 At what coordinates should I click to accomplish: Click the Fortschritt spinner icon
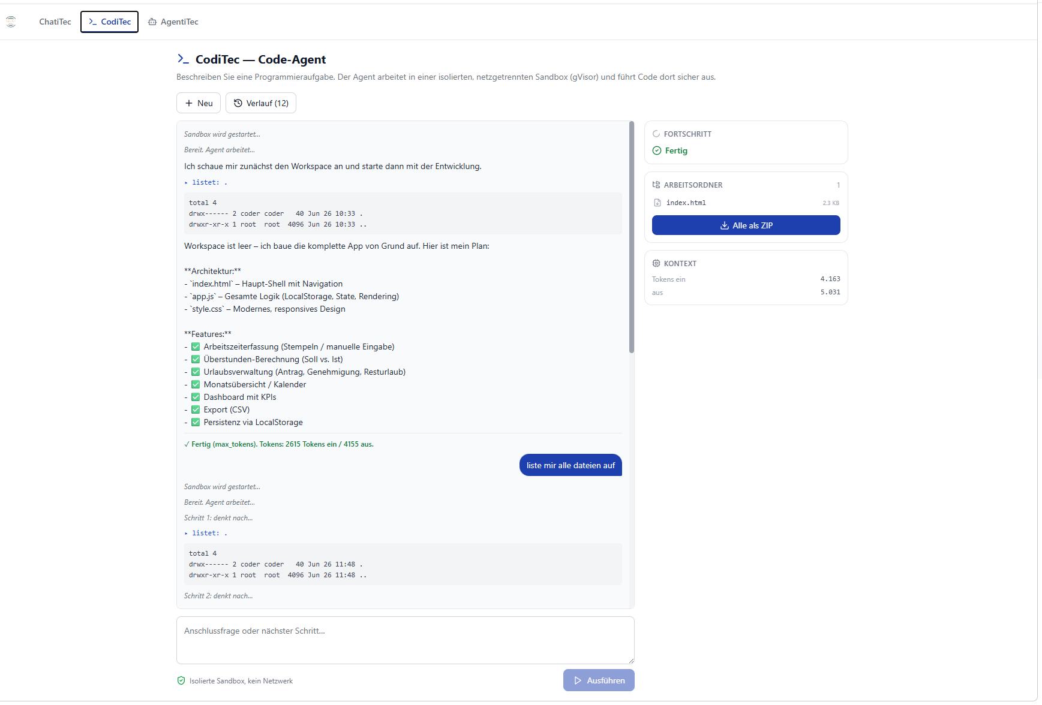point(656,134)
